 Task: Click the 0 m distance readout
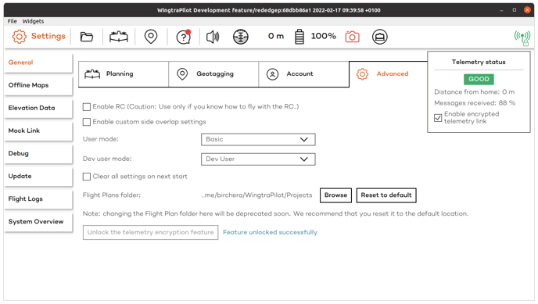tap(276, 36)
